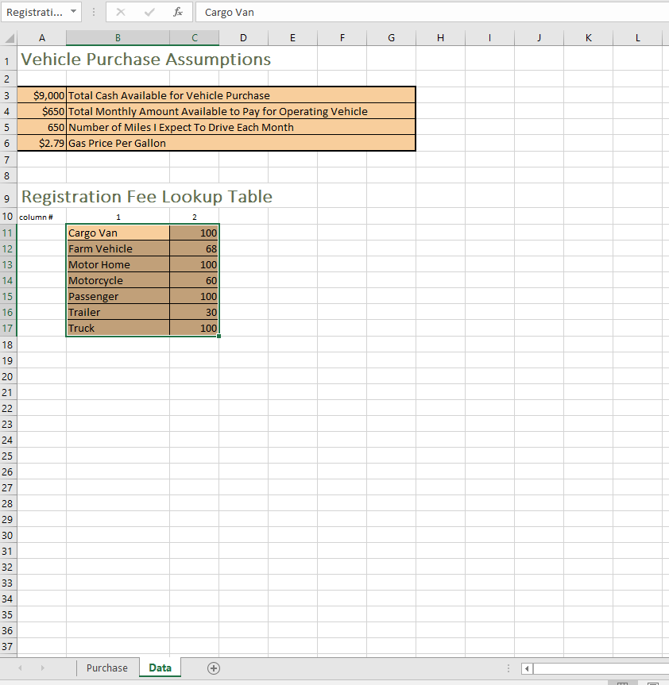Select the Motorcycle cell
This screenshot has width=669, height=685.
coord(118,280)
